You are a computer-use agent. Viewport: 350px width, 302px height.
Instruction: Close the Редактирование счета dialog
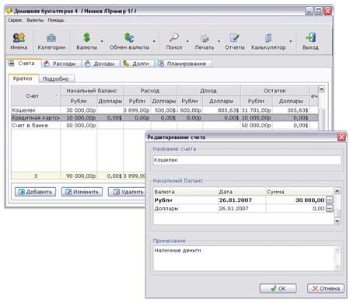341,137
